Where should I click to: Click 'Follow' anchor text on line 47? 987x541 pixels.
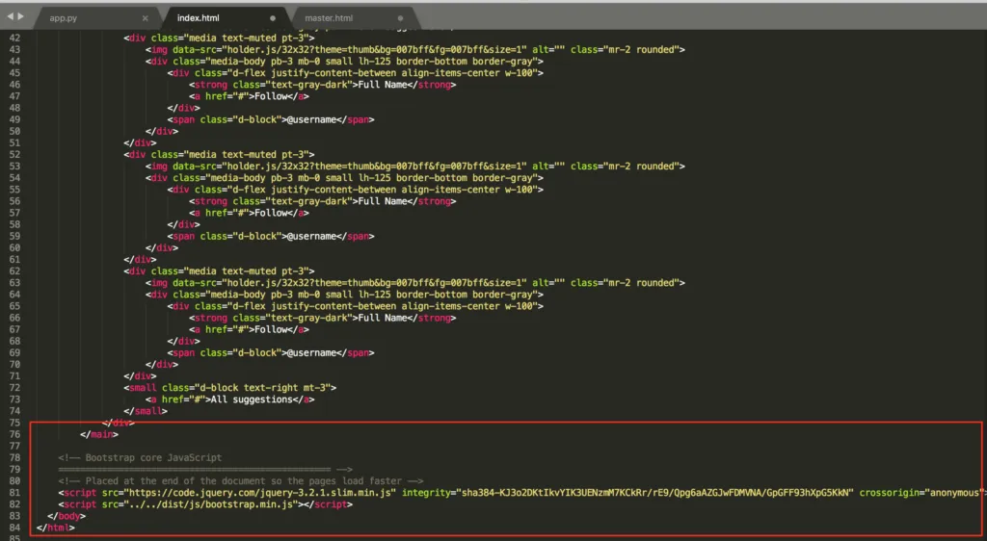[271, 97]
